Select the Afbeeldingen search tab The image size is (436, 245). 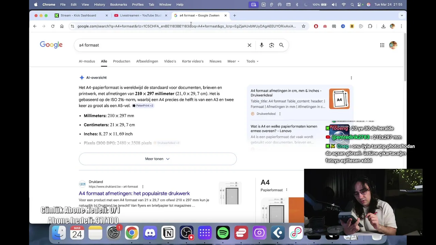tap(147, 61)
